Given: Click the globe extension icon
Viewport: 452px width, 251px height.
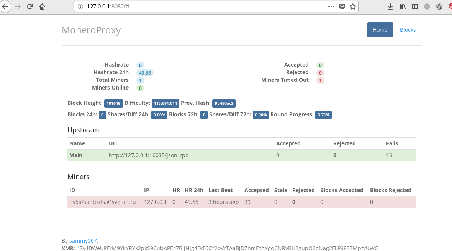Looking at the screenshot, I should click(x=427, y=7).
